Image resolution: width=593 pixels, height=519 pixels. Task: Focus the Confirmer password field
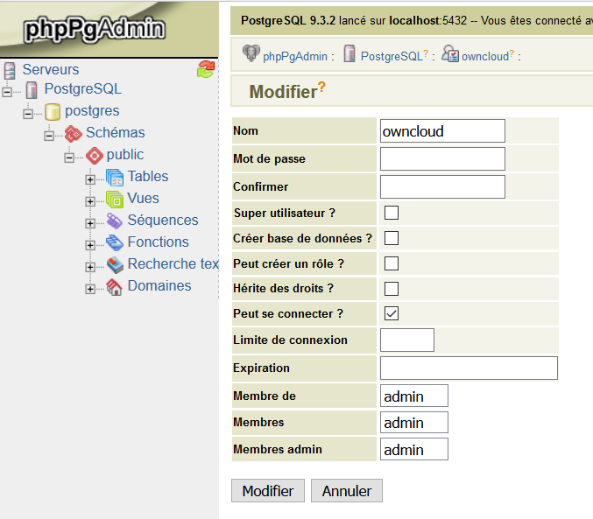442,186
